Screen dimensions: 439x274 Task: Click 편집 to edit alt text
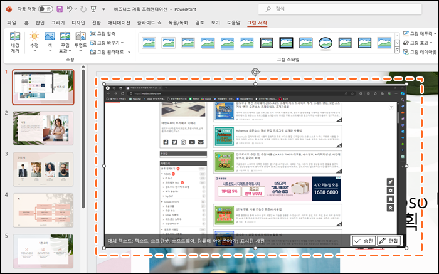click(x=389, y=241)
